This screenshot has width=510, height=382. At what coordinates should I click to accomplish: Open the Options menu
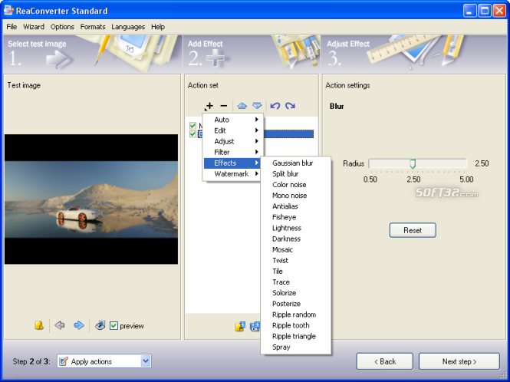pyautogui.click(x=62, y=27)
